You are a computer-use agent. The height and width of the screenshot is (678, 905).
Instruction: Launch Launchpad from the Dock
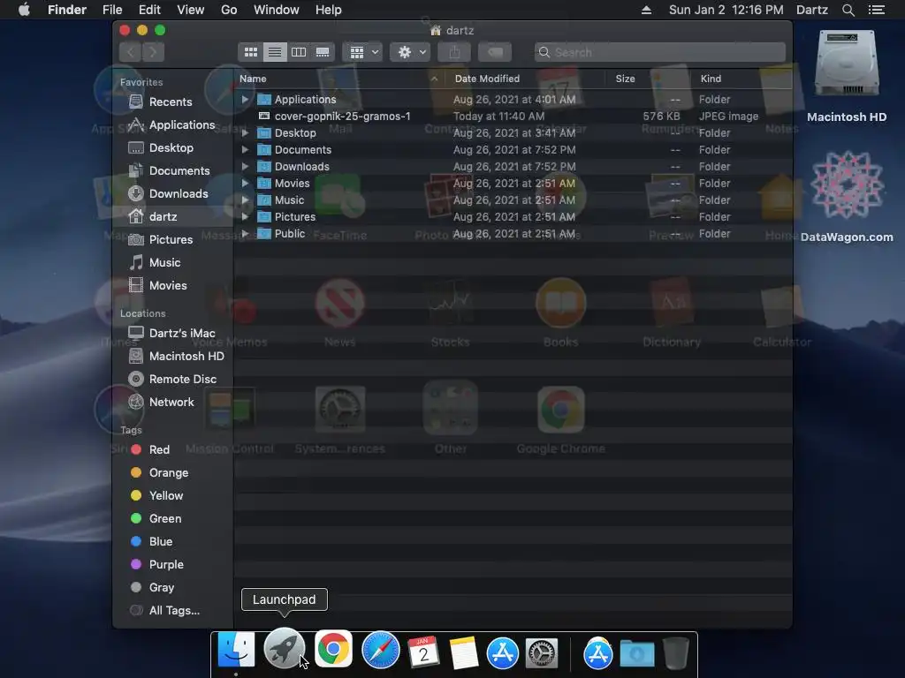(284, 649)
